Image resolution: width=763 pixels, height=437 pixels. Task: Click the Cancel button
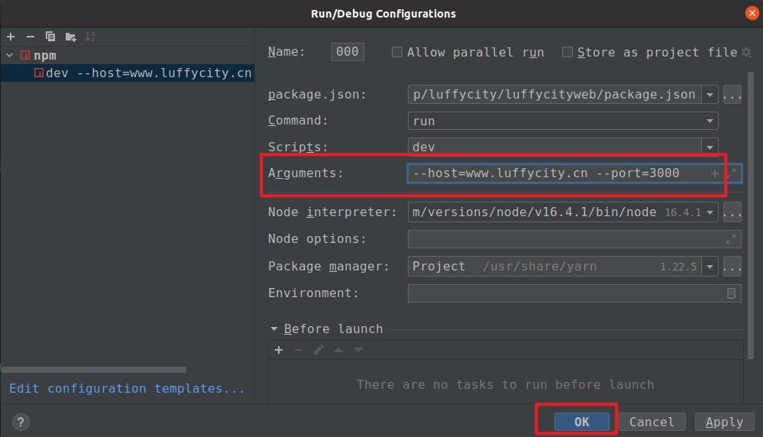(652, 422)
